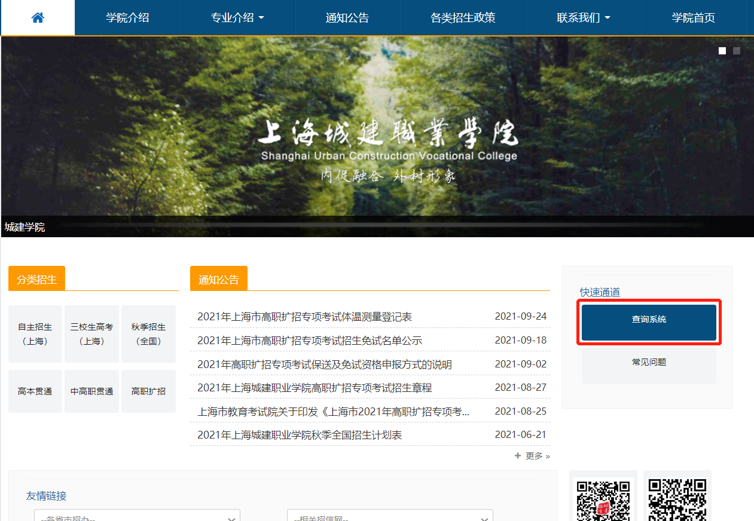Open 上海市教育考试院关于印发 notice
Image resolution: width=754 pixels, height=521 pixels.
334,412
